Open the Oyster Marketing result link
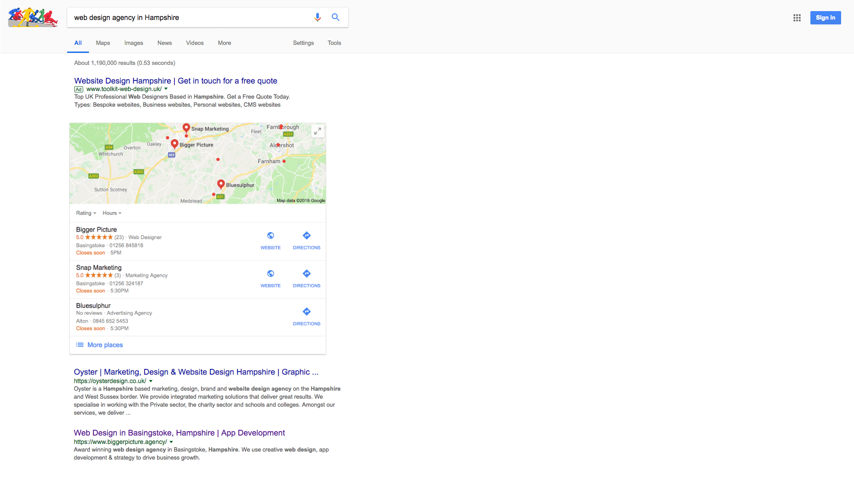This screenshot has width=854, height=480. (196, 372)
